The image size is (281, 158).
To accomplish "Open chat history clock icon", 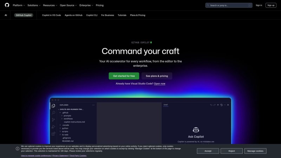I will tap(222, 105).
